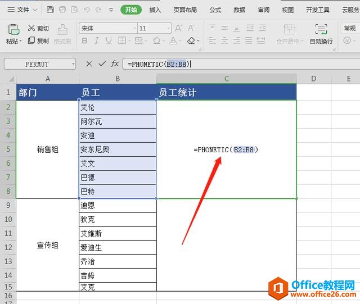Switch to the 开始 ribbon tab
This screenshot has height=304, width=360.
tap(131, 10)
